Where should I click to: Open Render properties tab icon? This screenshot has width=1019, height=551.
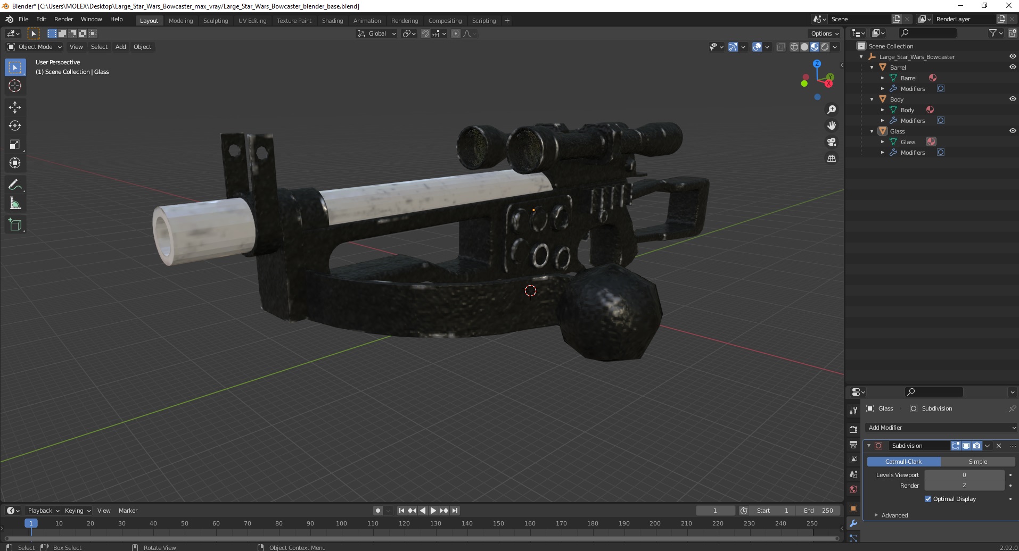pyautogui.click(x=853, y=429)
